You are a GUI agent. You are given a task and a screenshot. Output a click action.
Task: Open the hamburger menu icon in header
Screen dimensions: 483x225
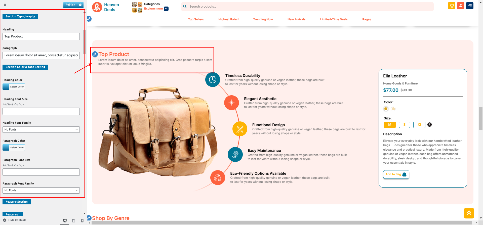[x=470, y=6]
